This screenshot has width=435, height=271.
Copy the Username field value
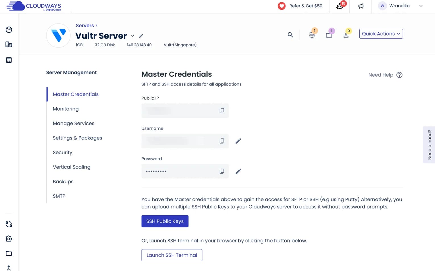coord(222,141)
